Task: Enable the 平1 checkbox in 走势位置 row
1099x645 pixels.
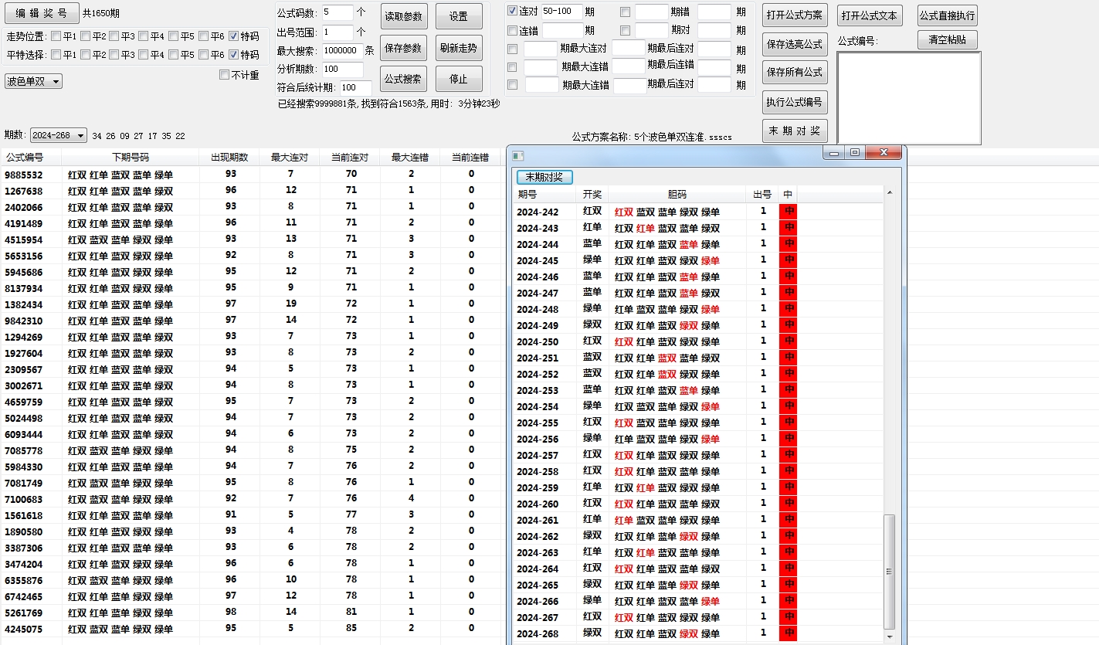Action: (x=57, y=36)
